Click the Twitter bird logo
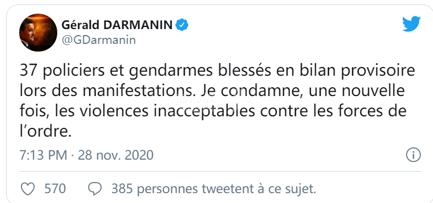This screenshot has width=433, height=203. coord(411,24)
